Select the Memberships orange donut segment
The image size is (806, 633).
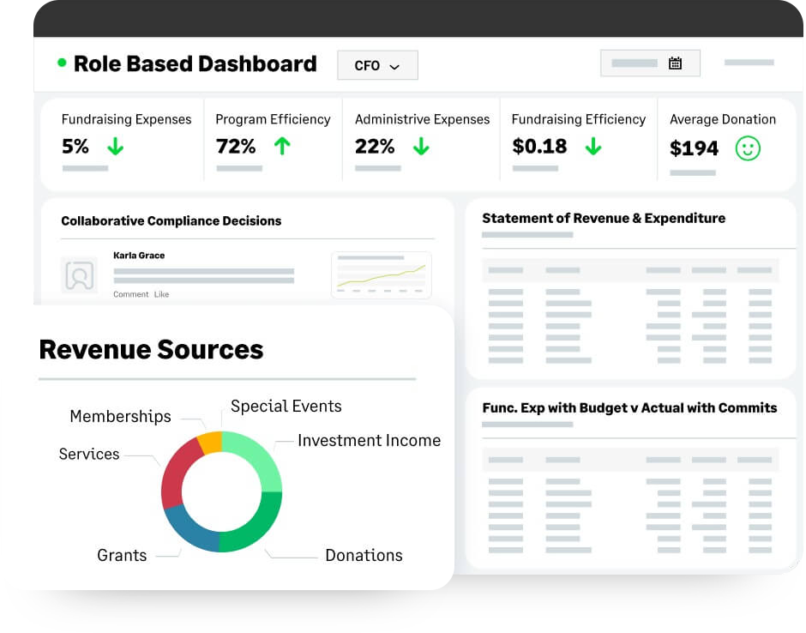point(210,443)
